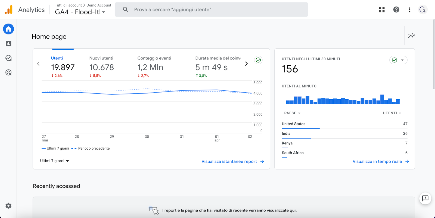Open Visualizza istantanee report link

click(x=229, y=161)
